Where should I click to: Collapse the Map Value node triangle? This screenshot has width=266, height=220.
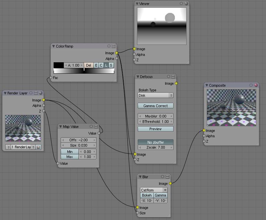[61, 127]
